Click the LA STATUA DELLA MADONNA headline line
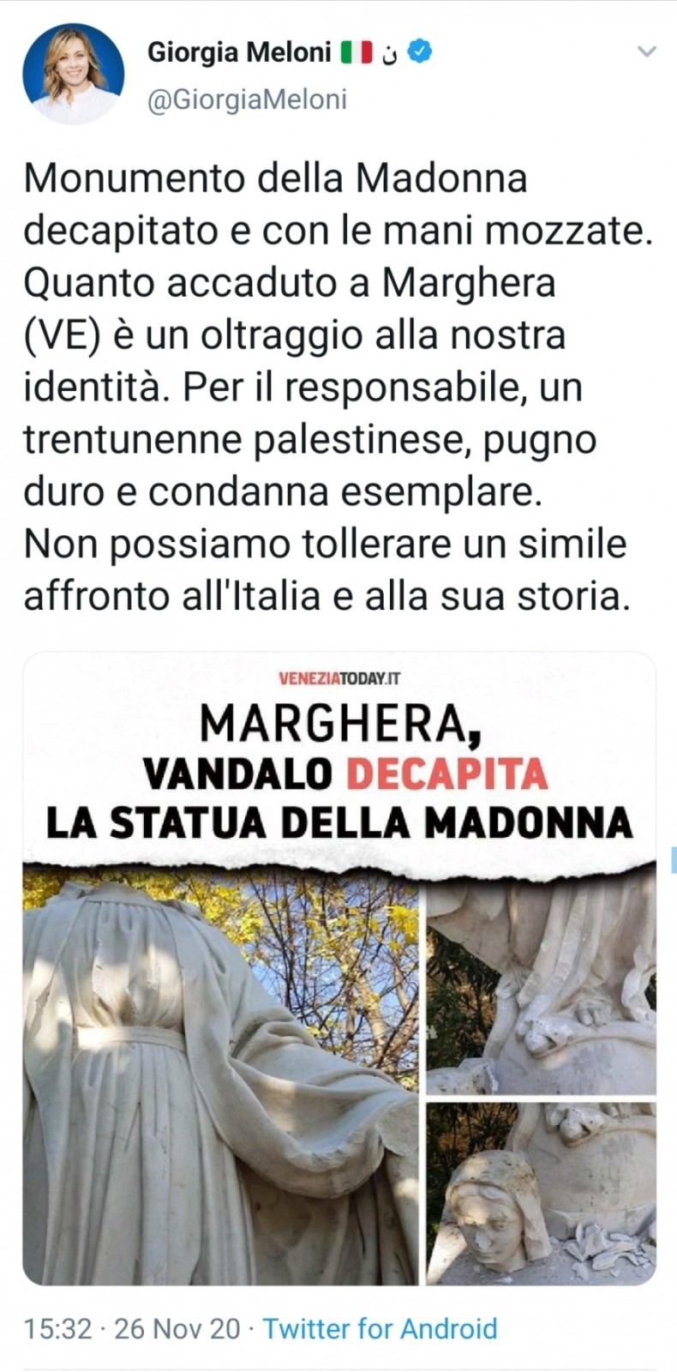The width and height of the screenshot is (677, 1372). point(339,822)
